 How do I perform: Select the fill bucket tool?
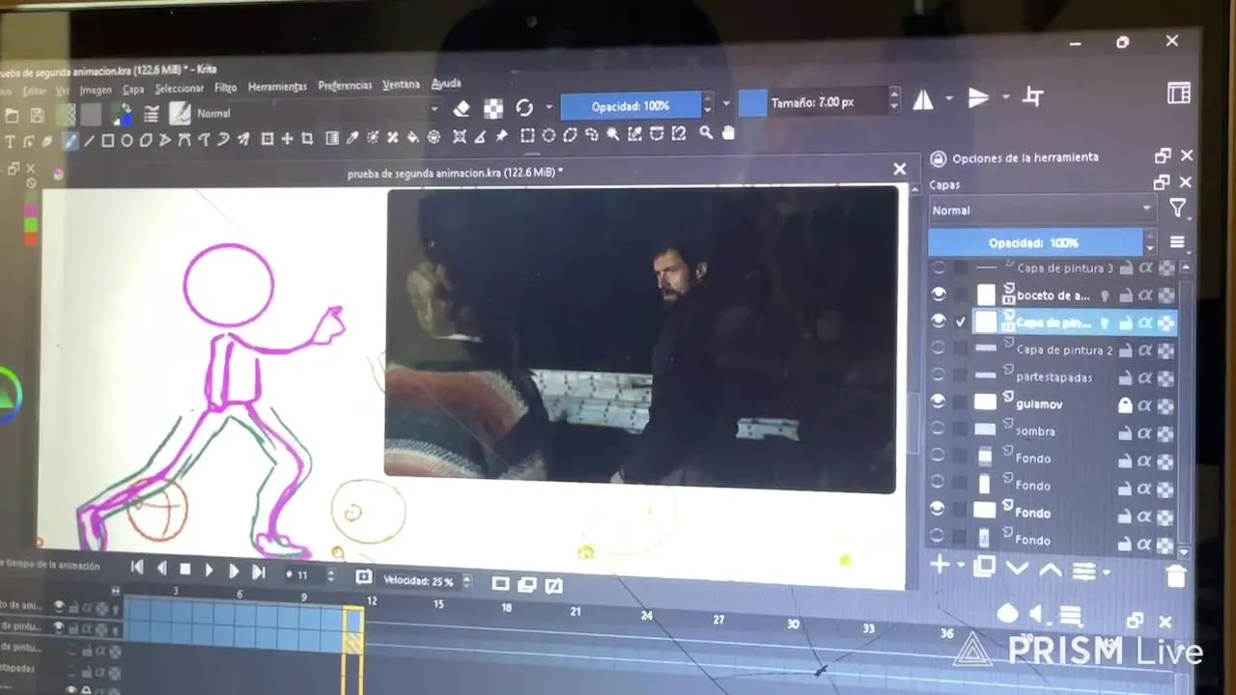(413, 137)
